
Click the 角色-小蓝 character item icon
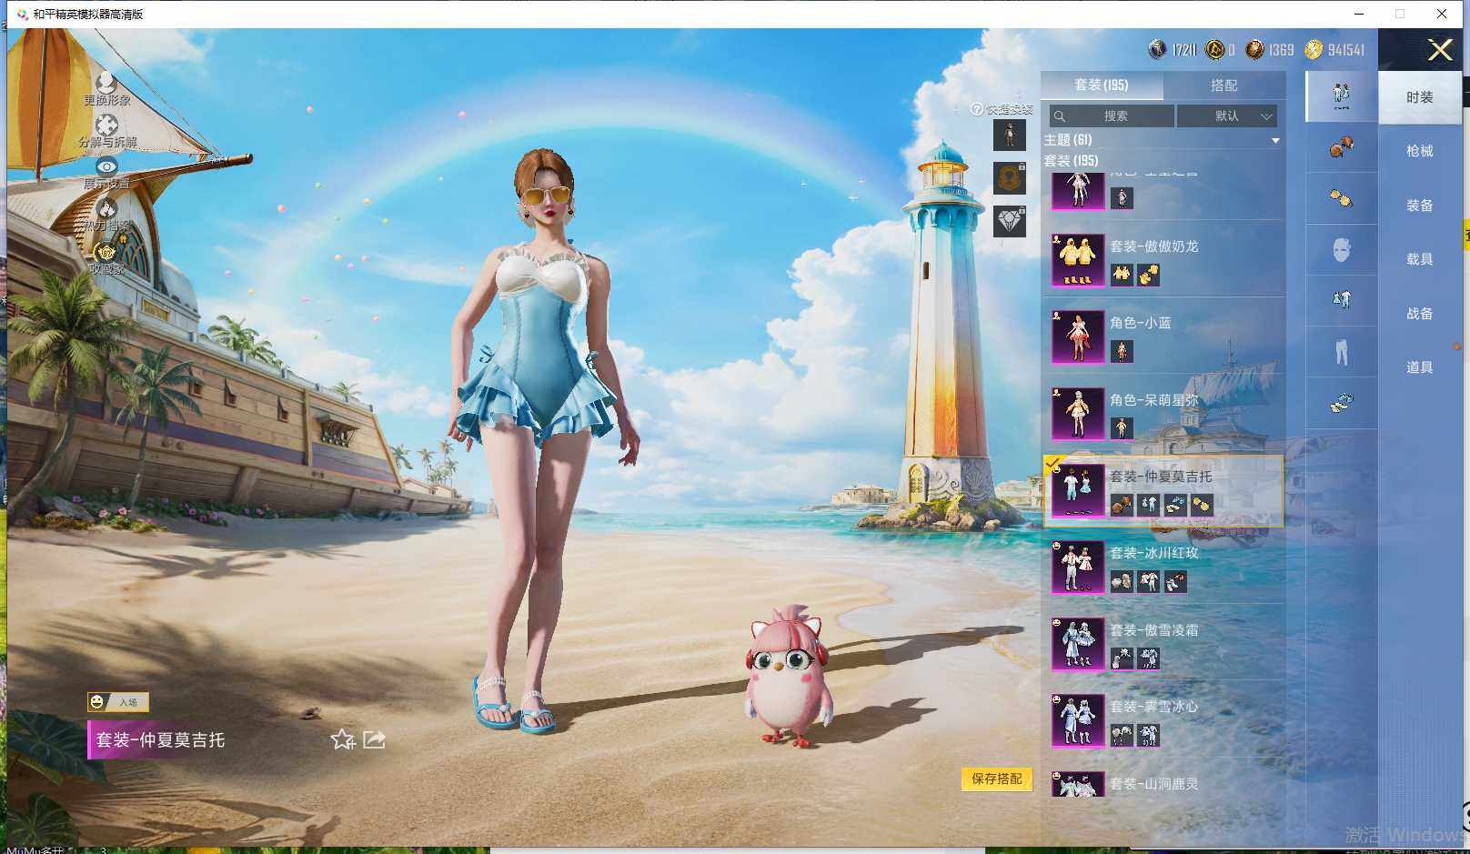tap(1122, 351)
